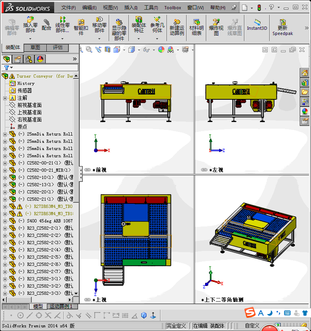This screenshot has width=311, height=331.
Task: Open Linear Component Pattern tool
Action: (62, 25)
